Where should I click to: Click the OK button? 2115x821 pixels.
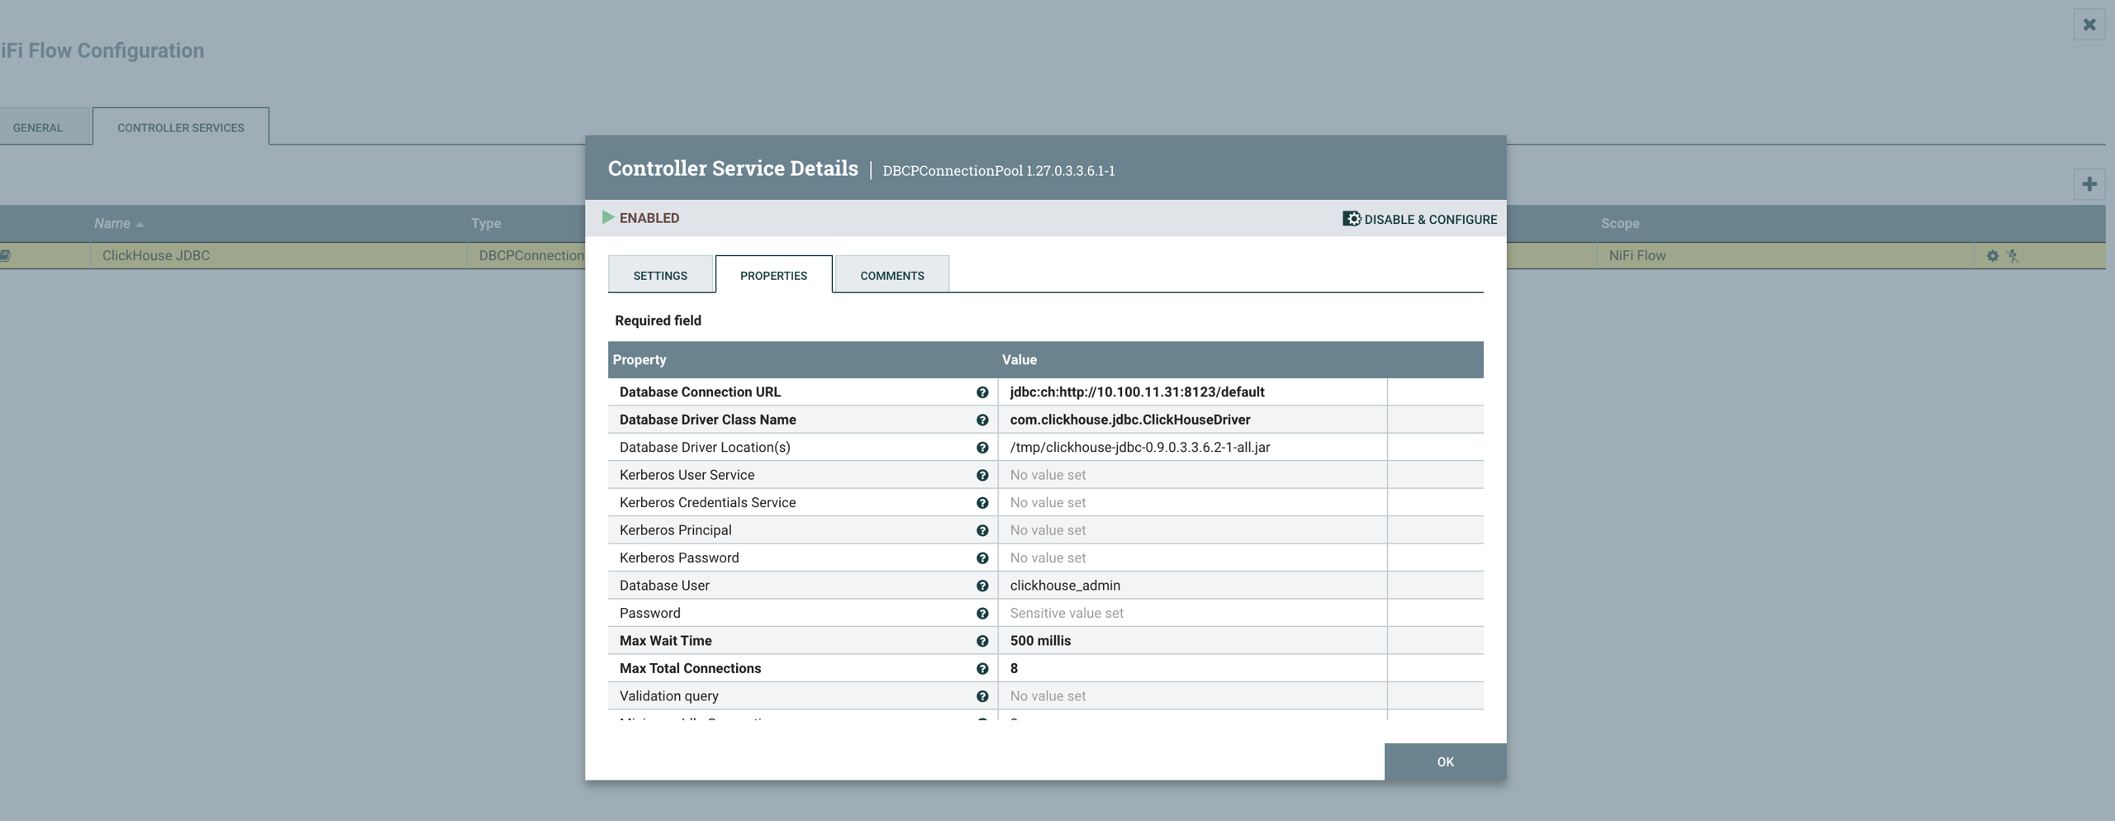pyautogui.click(x=1446, y=762)
